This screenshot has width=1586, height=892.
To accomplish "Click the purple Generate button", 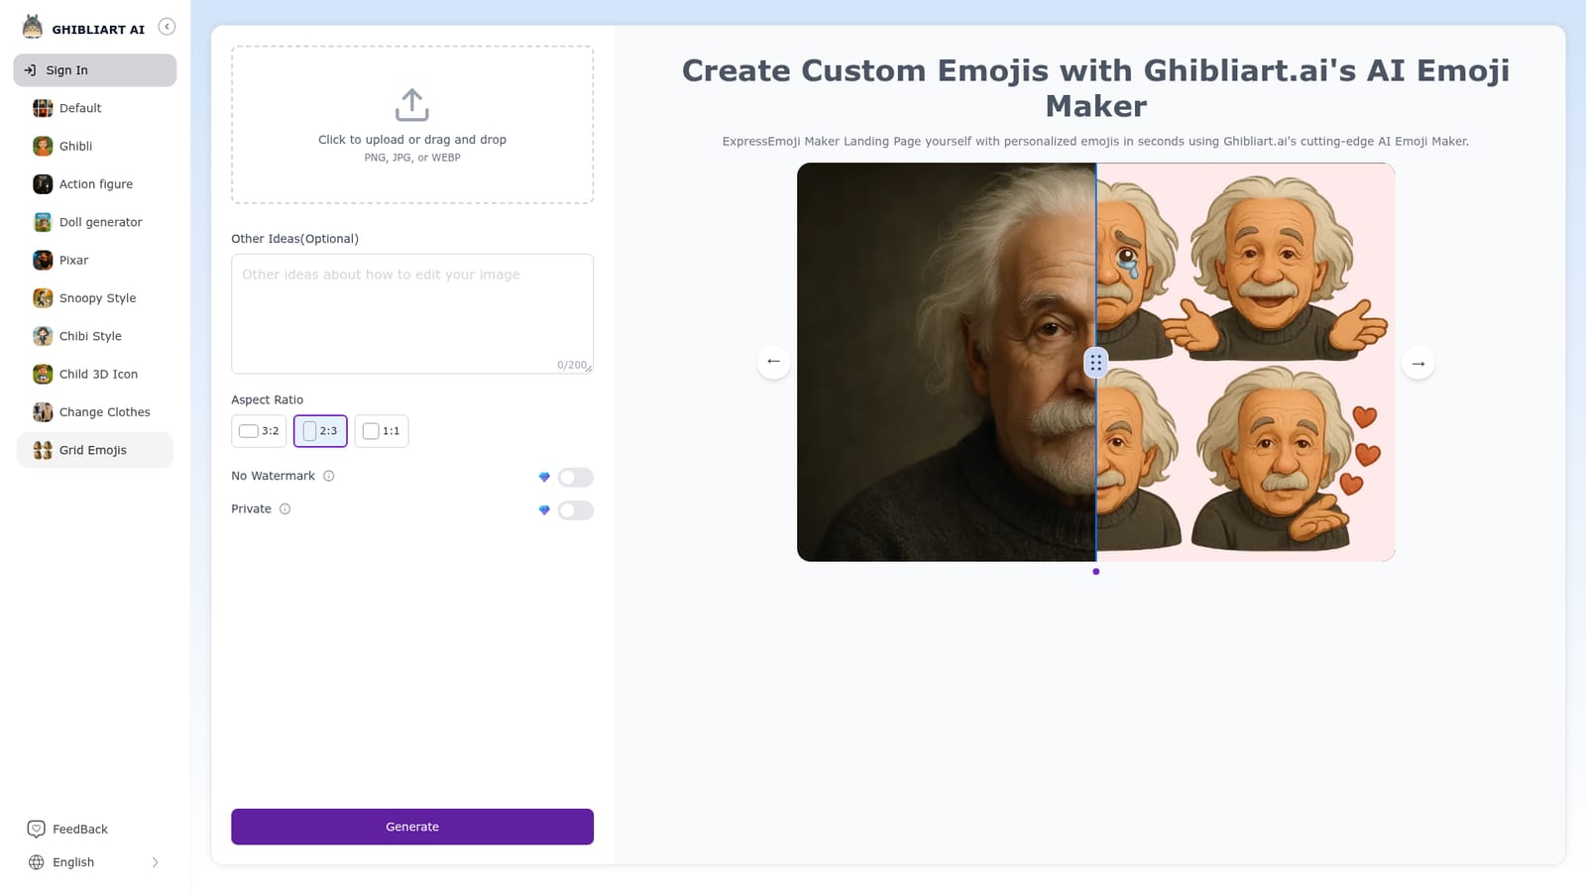I will [412, 827].
